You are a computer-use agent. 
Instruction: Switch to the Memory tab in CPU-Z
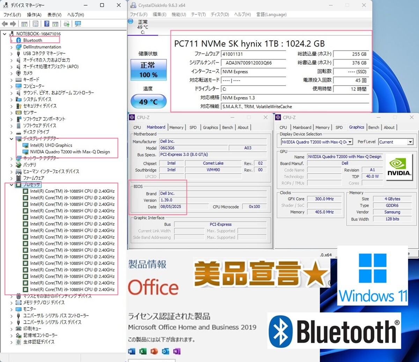176,127
